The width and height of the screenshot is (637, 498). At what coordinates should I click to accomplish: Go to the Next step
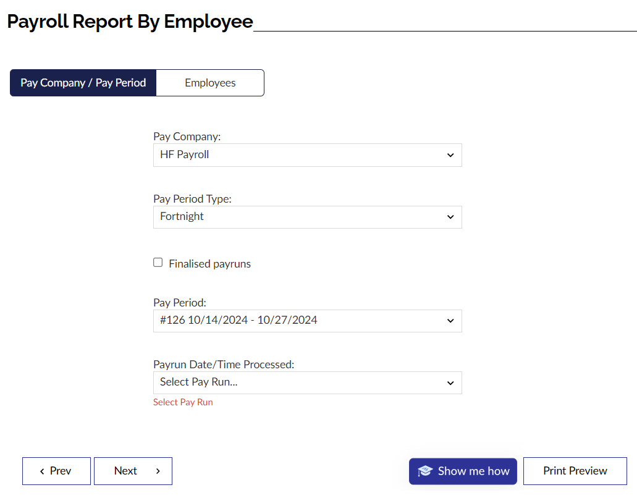click(133, 471)
